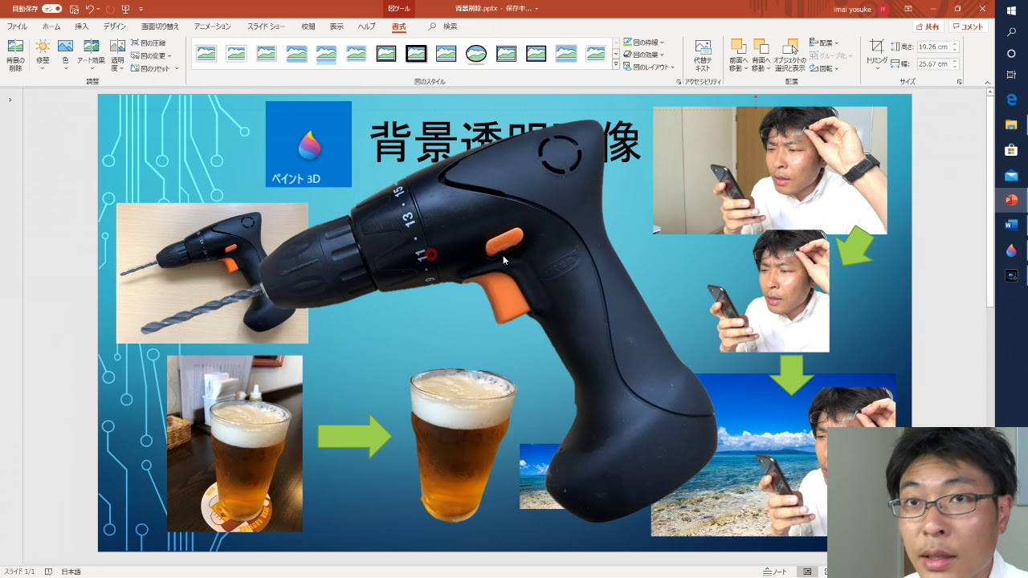1028x578 pixels.
Task: Open the 図のレイアウト (Picture Layout) dropdown
Action: click(649, 67)
